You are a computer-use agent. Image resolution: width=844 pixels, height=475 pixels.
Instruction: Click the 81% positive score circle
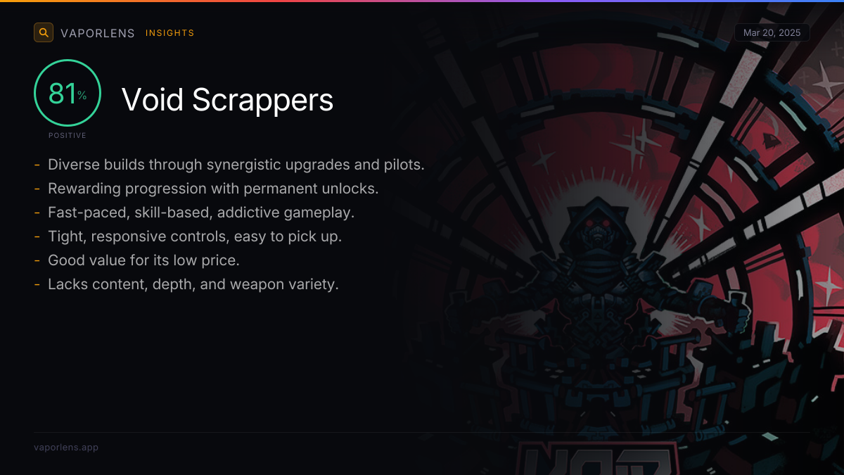click(68, 93)
